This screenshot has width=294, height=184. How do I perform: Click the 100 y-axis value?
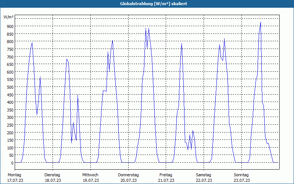(x=10, y=148)
